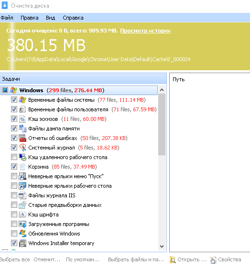Click the Отчеты об ошибках toolbox icon
Screen dimensions: 250x268
tap(22, 138)
